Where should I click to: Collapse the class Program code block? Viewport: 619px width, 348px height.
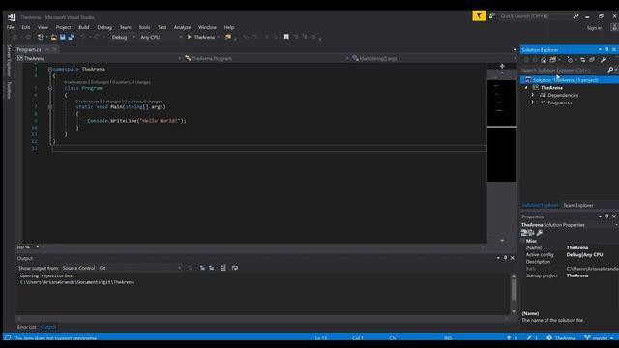pyautogui.click(x=50, y=88)
